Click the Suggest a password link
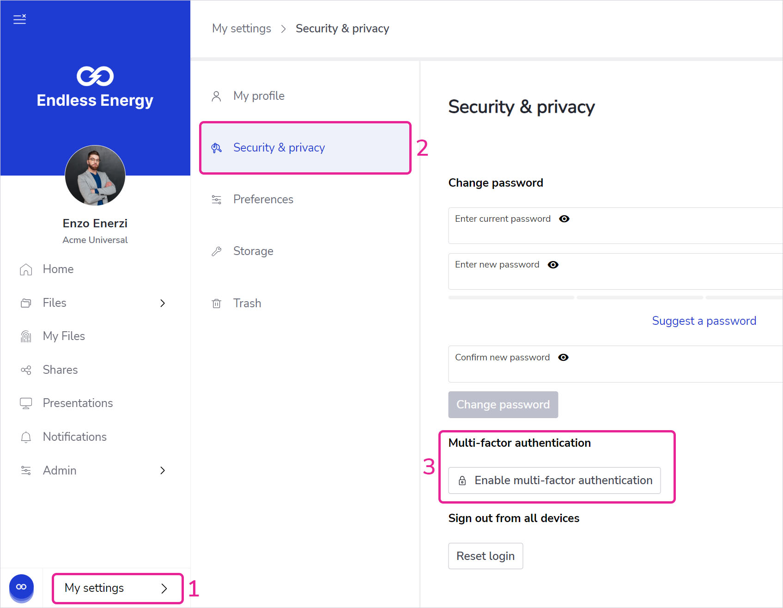Screen dimensions: 783x608 [704, 321]
